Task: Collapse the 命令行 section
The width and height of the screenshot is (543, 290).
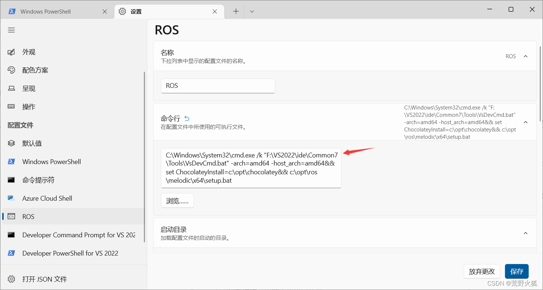Action: click(526, 122)
